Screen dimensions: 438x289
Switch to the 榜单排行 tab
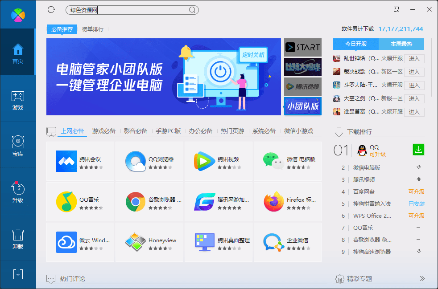tap(92, 29)
